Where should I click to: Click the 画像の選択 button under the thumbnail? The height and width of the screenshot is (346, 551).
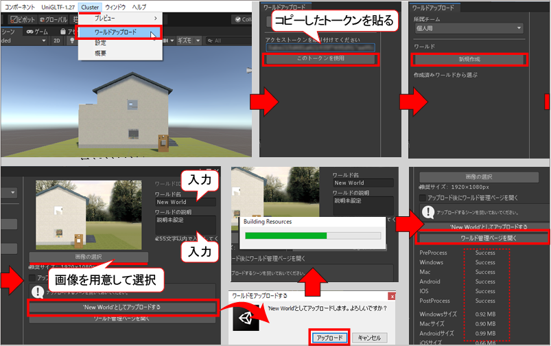pyautogui.click(x=87, y=257)
